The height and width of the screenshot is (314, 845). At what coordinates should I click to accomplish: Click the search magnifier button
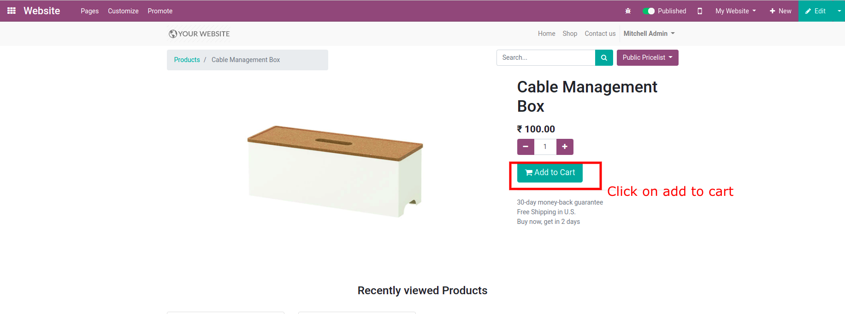[604, 58]
